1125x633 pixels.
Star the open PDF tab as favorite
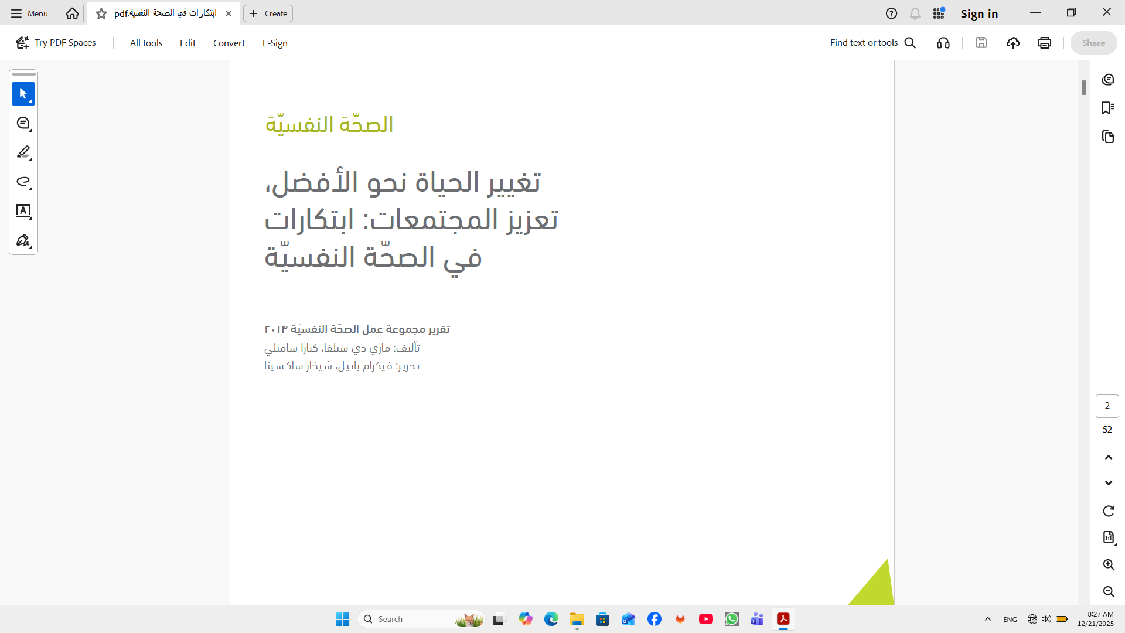pos(101,13)
